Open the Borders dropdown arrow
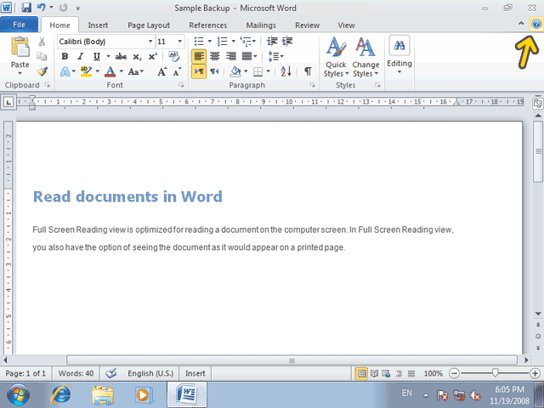 point(269,71)
